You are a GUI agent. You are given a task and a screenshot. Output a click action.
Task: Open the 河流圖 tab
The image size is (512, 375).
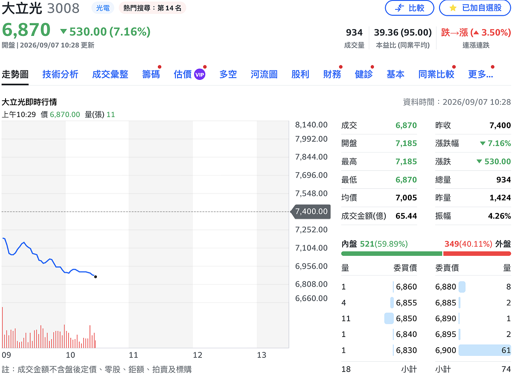(x=264, y=74)
